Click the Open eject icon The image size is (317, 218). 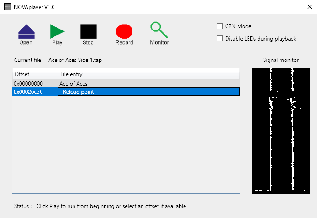[x=26, y=32]
